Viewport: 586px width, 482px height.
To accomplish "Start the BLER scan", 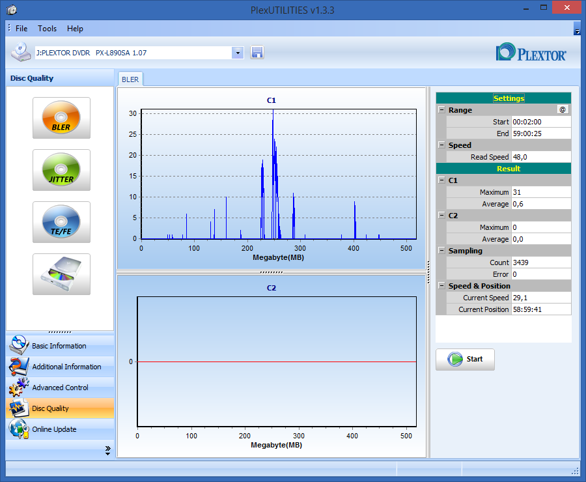I will tap(465, 360).
